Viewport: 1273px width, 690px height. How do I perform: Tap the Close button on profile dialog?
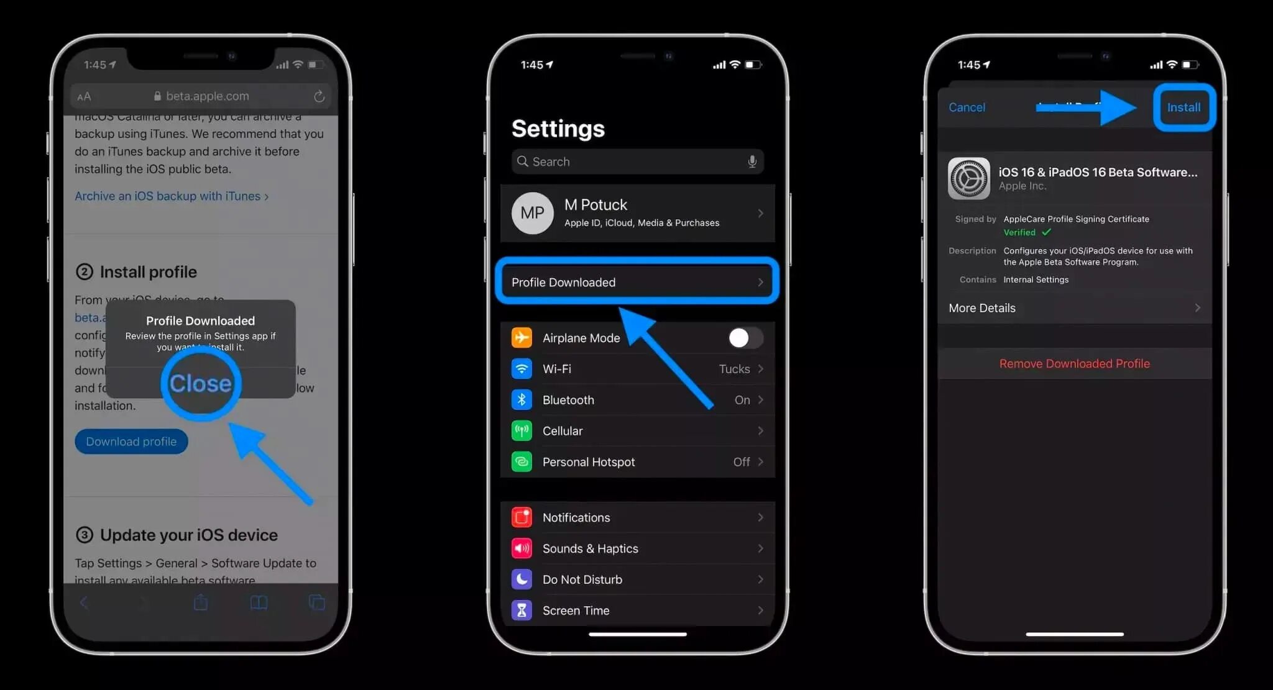point(200,381)
